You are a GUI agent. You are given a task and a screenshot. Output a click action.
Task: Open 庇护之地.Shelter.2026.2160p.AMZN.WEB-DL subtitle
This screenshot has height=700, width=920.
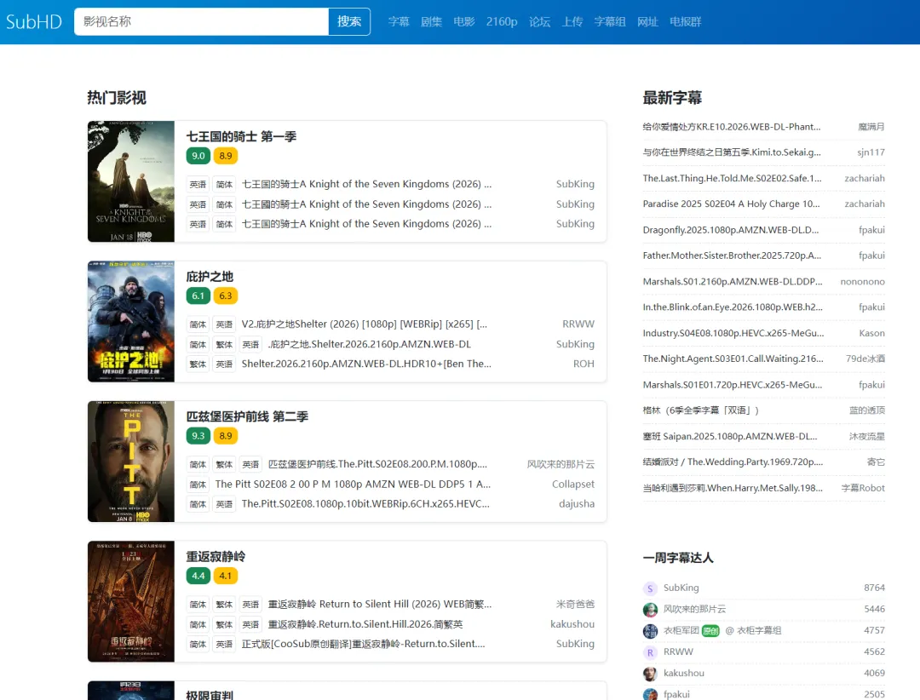370,344
